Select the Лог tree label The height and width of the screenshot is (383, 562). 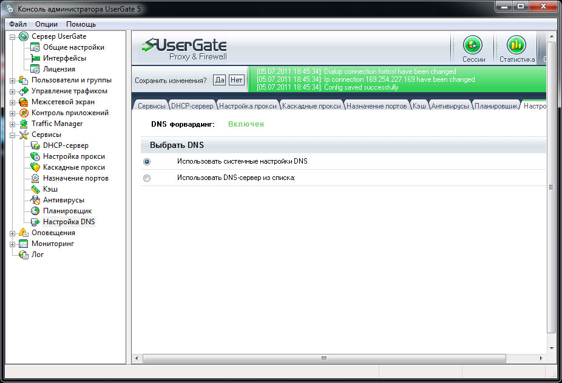pyautogui.click(x=38, y=255)
